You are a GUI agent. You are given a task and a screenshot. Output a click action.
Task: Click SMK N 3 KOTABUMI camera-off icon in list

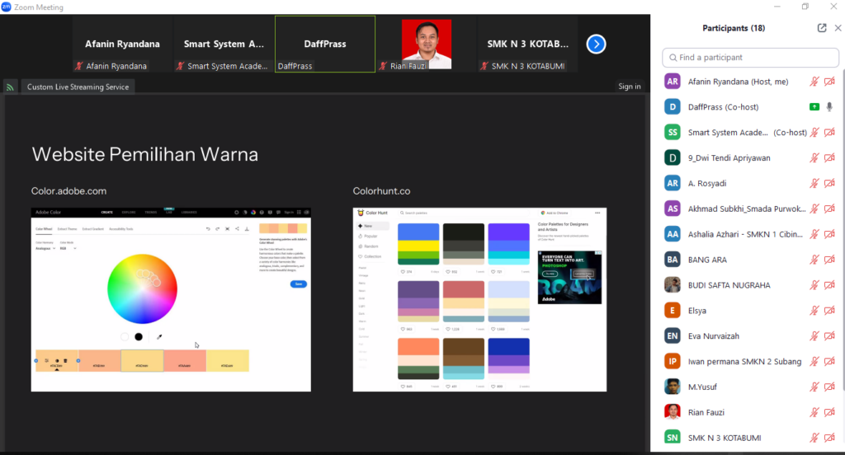830,438
